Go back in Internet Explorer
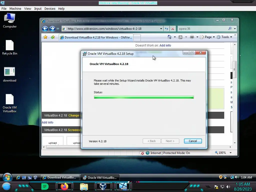Screen dimensions: 256x192 (x=45, y=29)
